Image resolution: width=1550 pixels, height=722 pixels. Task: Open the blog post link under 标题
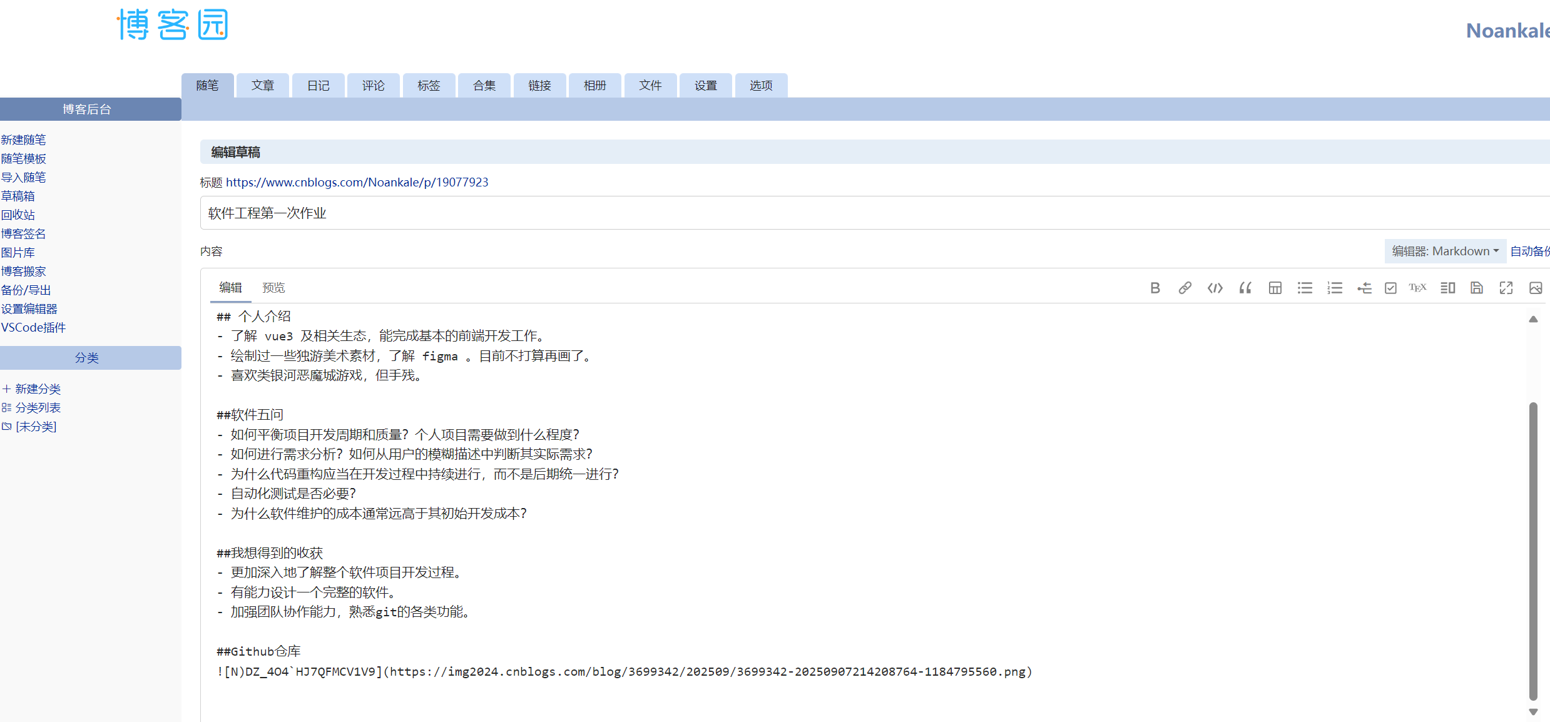(358, 182)
